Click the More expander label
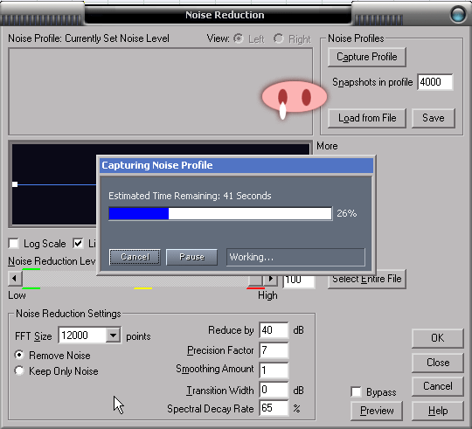The width and height of the screenshot is (472, 429). 327,146
